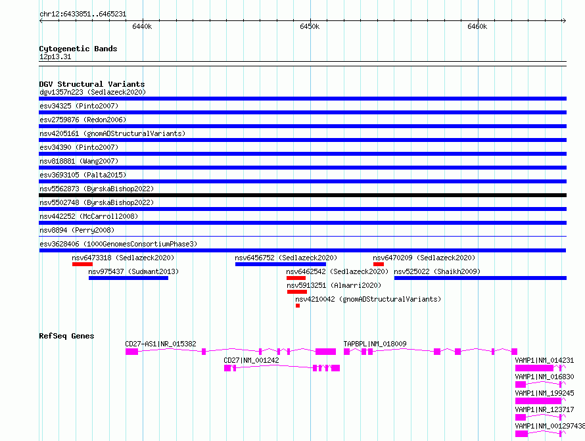Click the RefSeq Genes track title
Image resolution: width=585 pixels, height=441 pixels.
(x=66, y=336)
